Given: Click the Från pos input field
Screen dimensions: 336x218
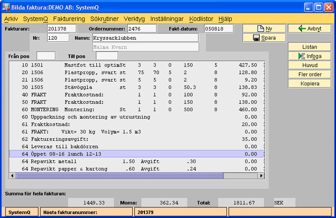Looking at the screenshot, I should pos(46,56).
